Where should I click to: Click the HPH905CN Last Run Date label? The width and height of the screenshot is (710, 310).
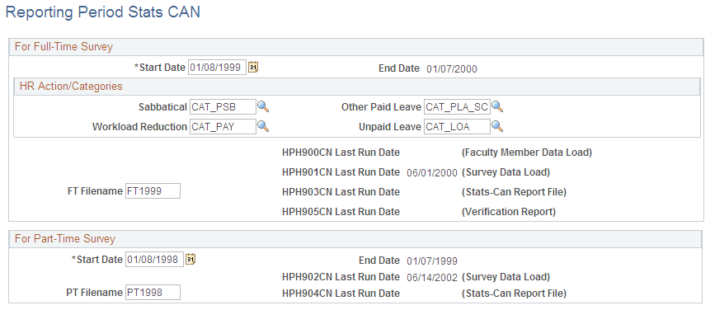pos(341,211)
